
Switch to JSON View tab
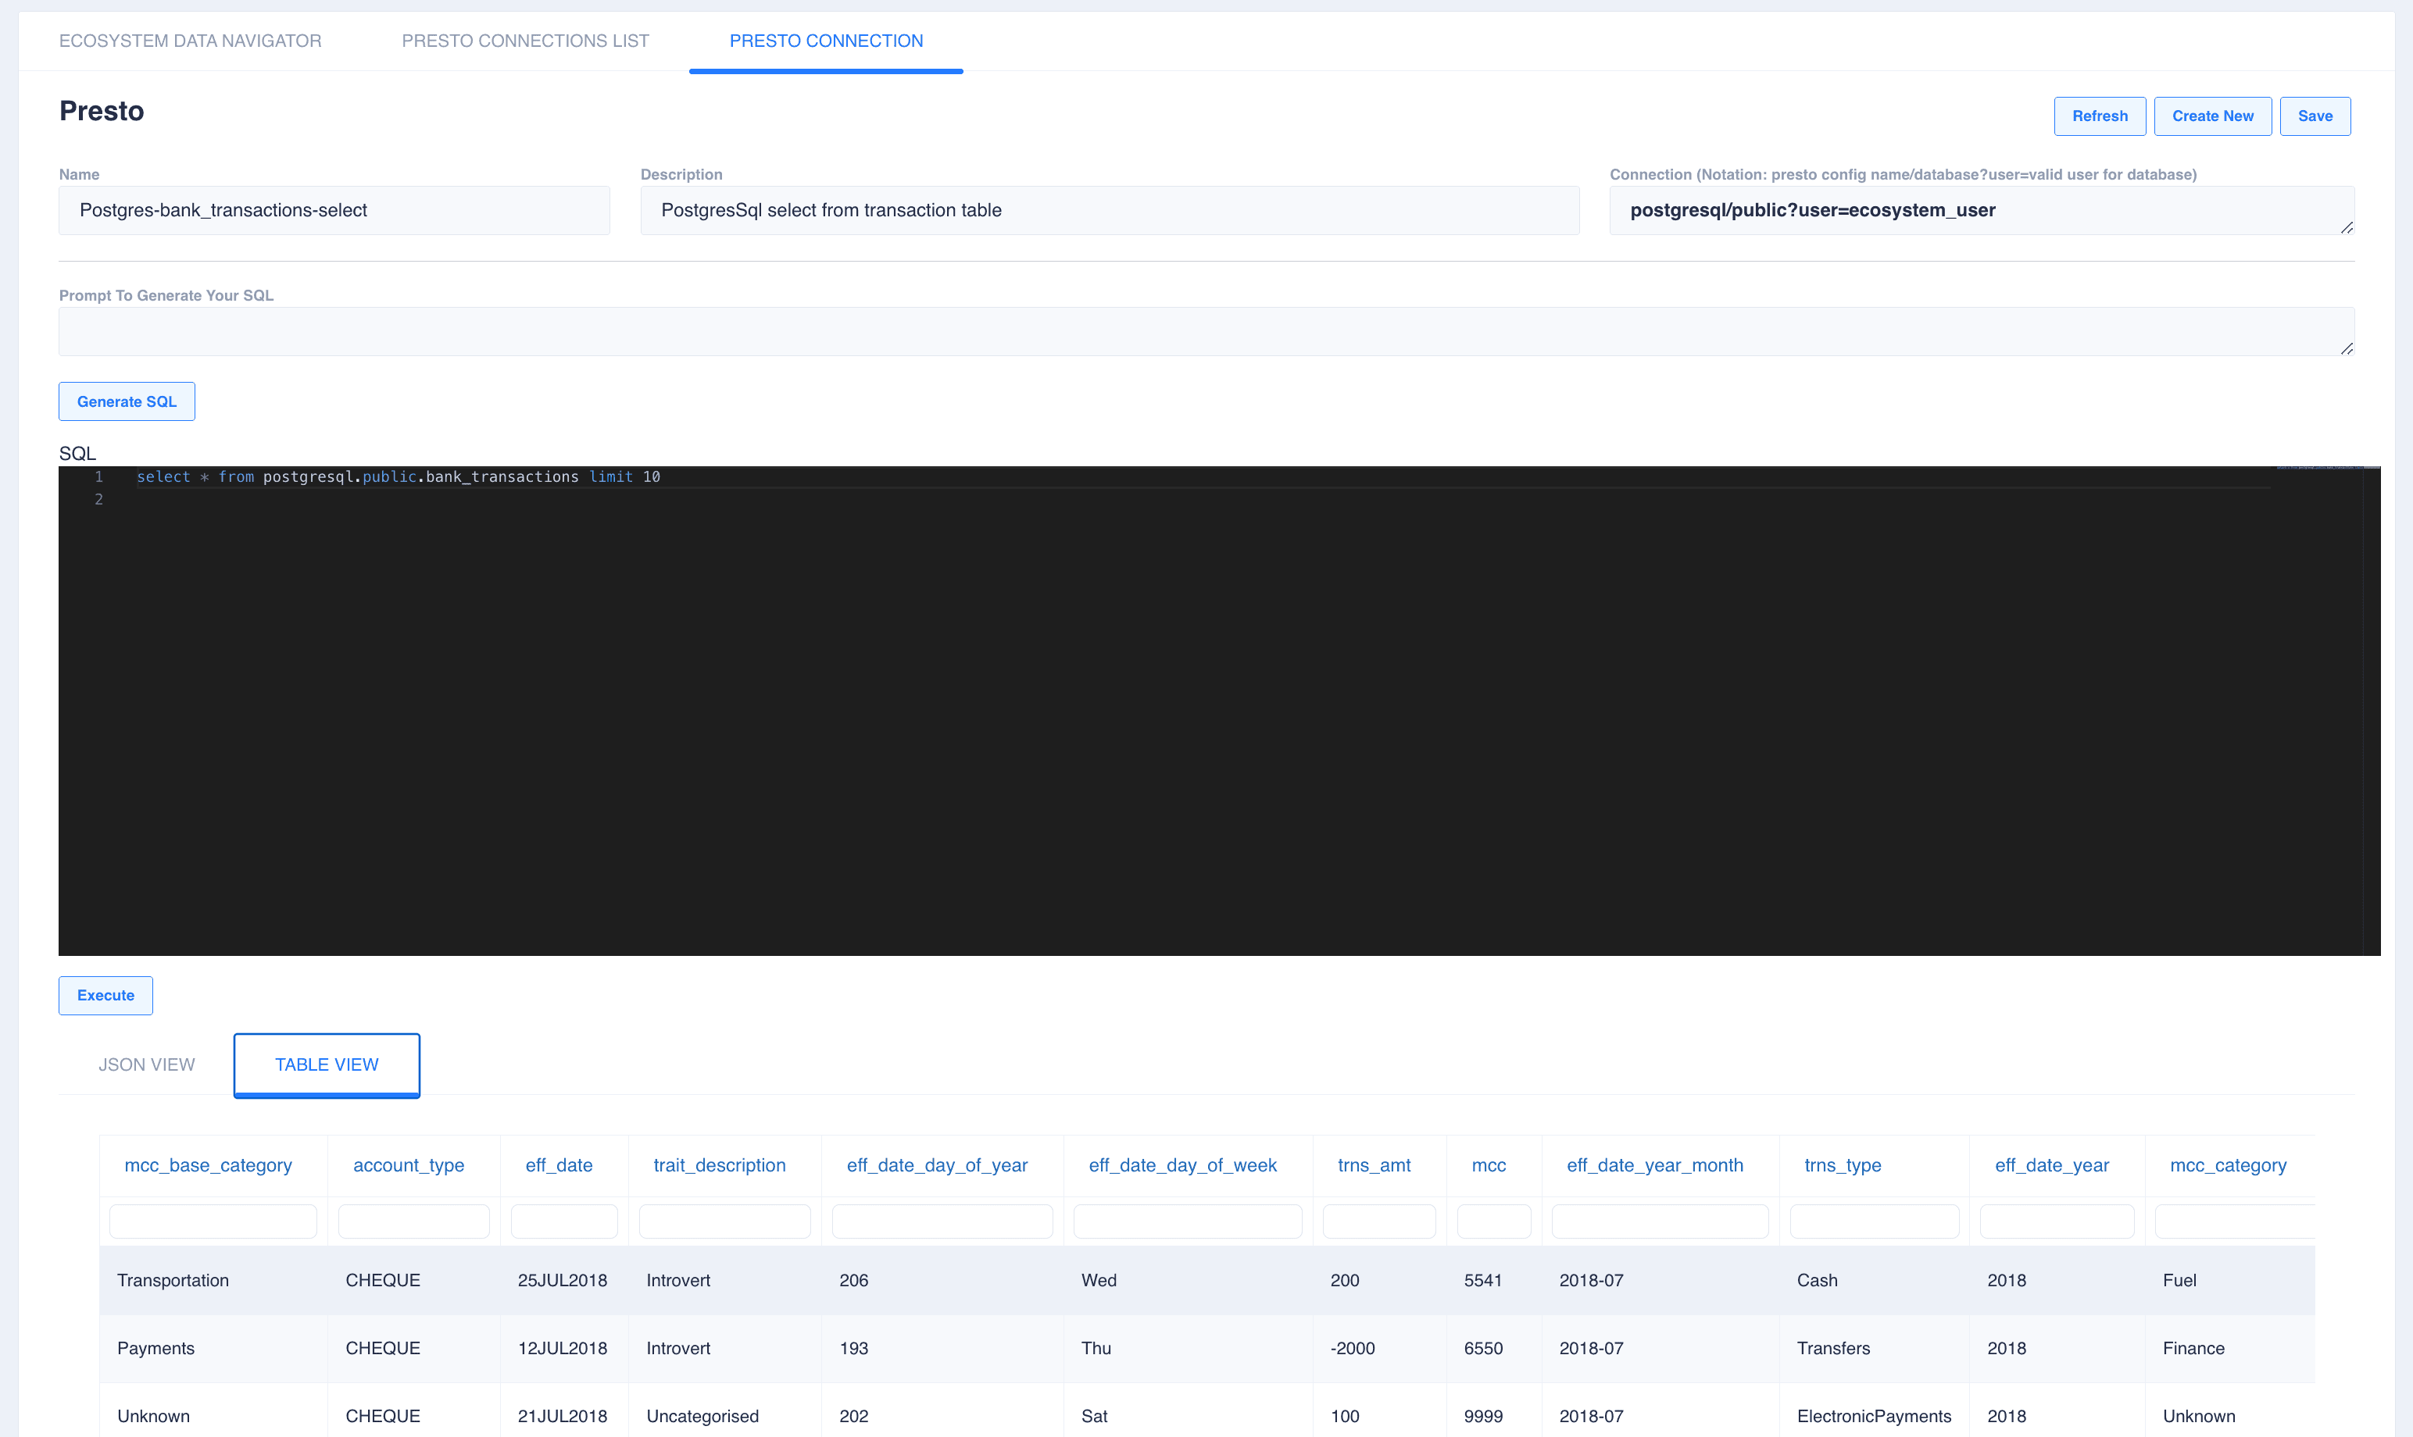146,1064
